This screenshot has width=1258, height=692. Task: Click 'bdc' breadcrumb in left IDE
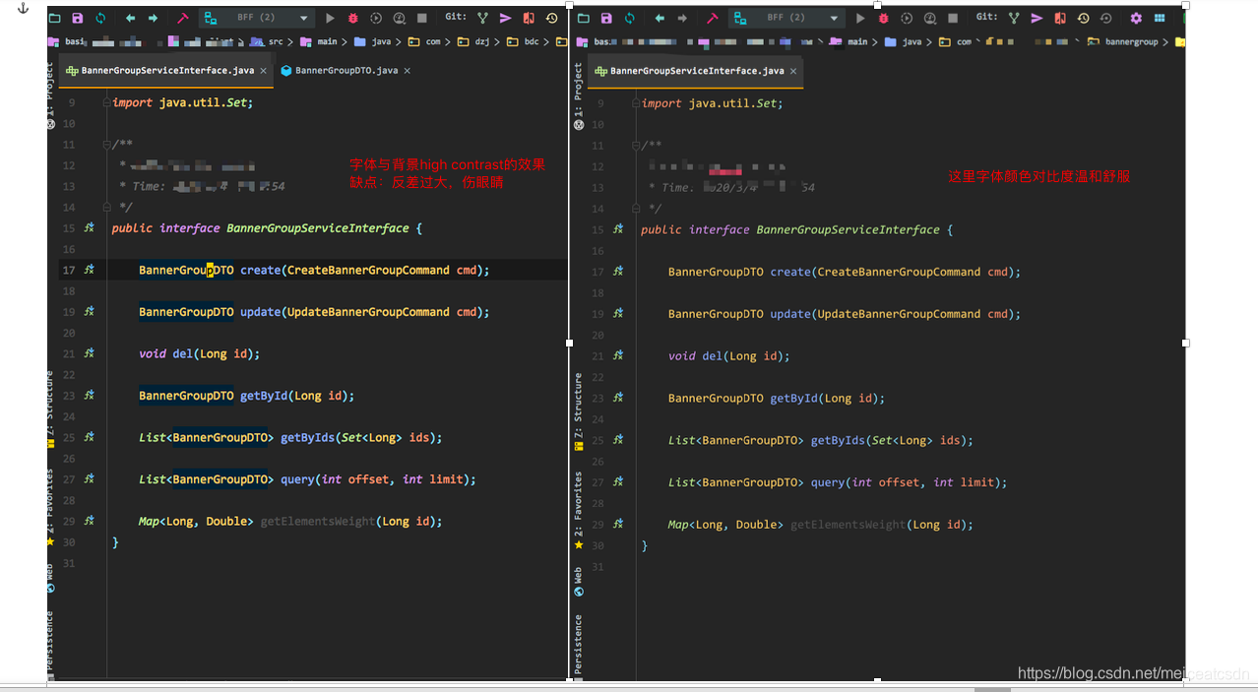(x=532, y=41)
